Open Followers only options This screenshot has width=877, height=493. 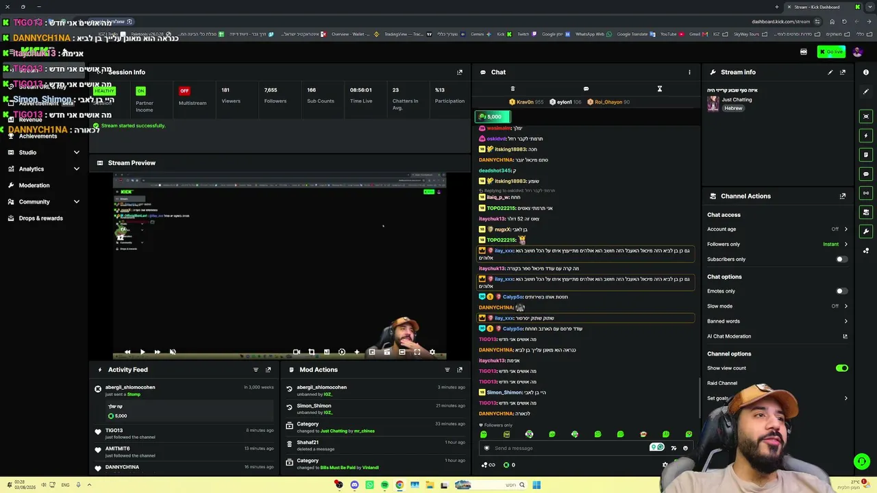(x=777, y=244)
